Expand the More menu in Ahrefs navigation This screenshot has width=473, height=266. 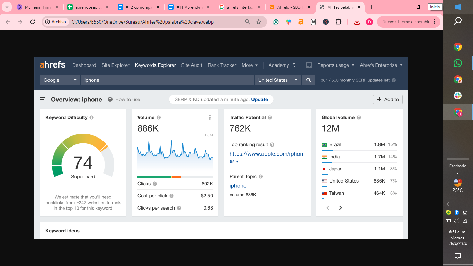[x=250, y=65]
